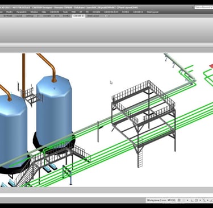Click the Work plane 0 mm status label

tap(157, 200)
